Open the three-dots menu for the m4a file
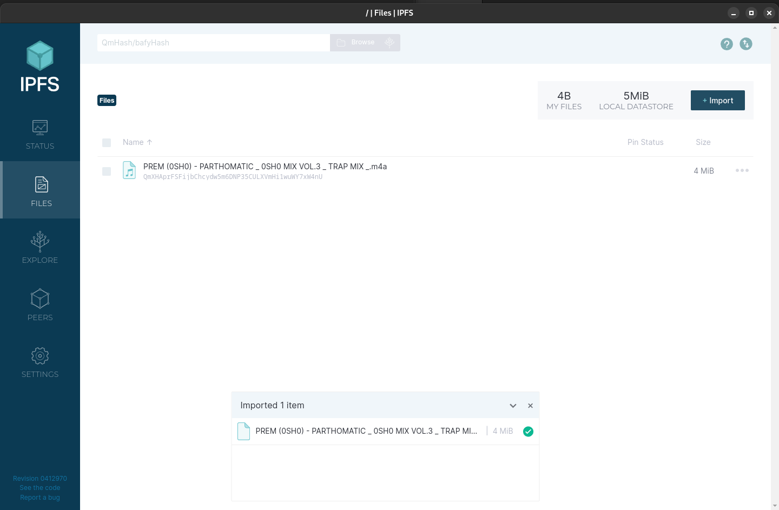Viewport: 779px width, 510px height. tap(742, 170)
